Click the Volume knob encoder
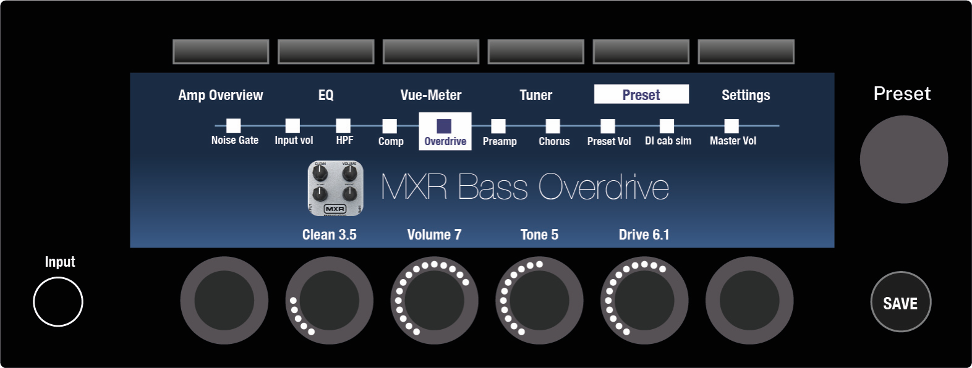This screenshot has height=368, width=972. 434,300
